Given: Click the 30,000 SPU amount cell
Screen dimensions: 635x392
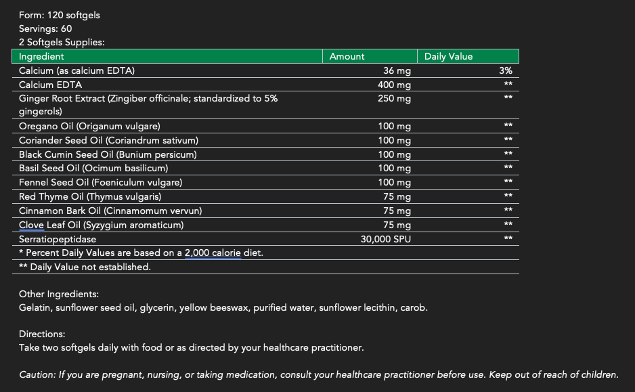Looking at the screenshot, I should [x=386, y=239].
